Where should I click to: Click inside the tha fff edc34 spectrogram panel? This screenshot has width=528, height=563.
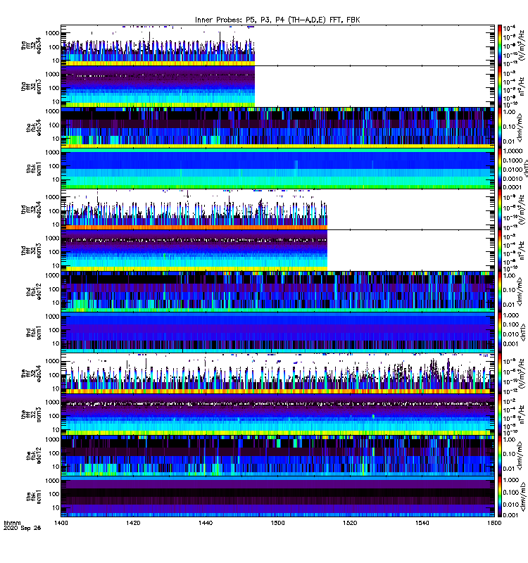tap(277, 46)
